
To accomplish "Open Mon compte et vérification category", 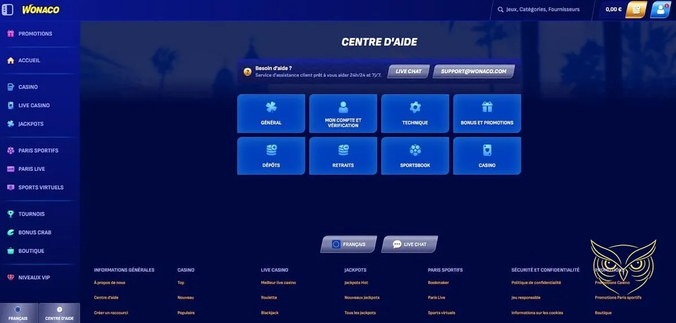I will click(343, 114).
